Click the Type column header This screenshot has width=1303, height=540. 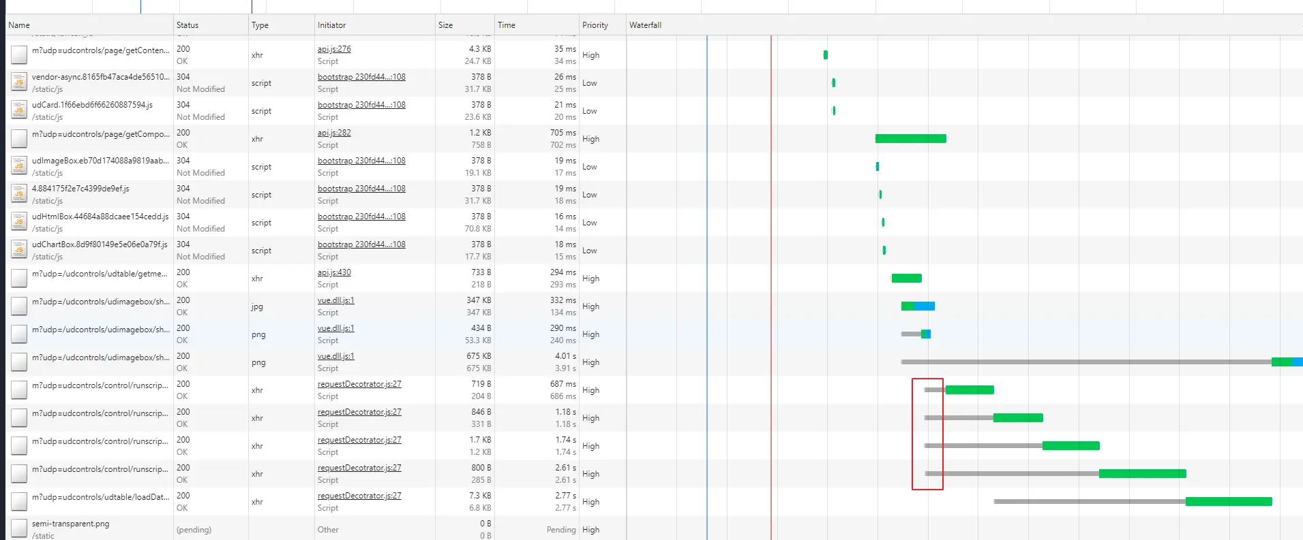281,25
